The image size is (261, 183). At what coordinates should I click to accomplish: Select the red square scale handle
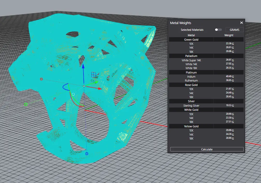[x=41, y=79]
